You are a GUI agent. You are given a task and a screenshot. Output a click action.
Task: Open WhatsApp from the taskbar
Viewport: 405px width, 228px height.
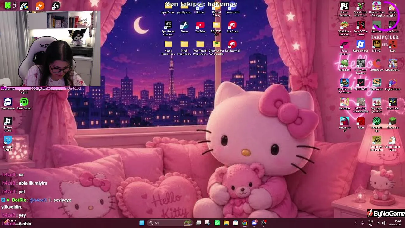[217, 223]
